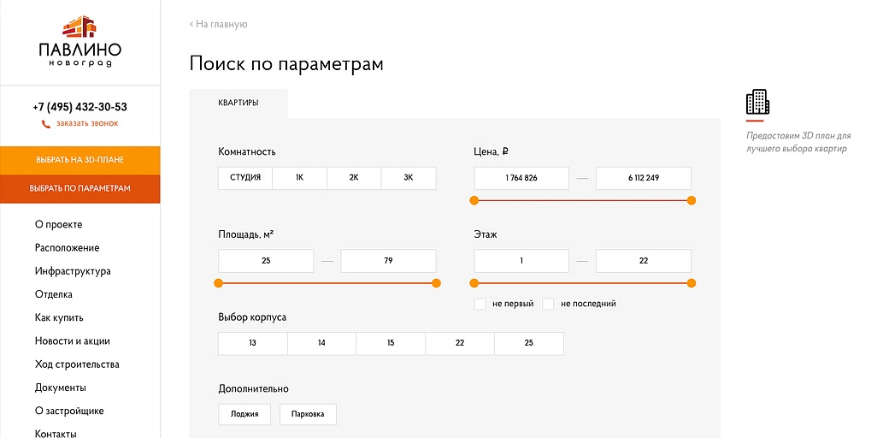Image resolution: width=889 pixels, height=438 pixels.
Task: Click the phone icon near заказать звонок
Action: (x=46, y=124)
